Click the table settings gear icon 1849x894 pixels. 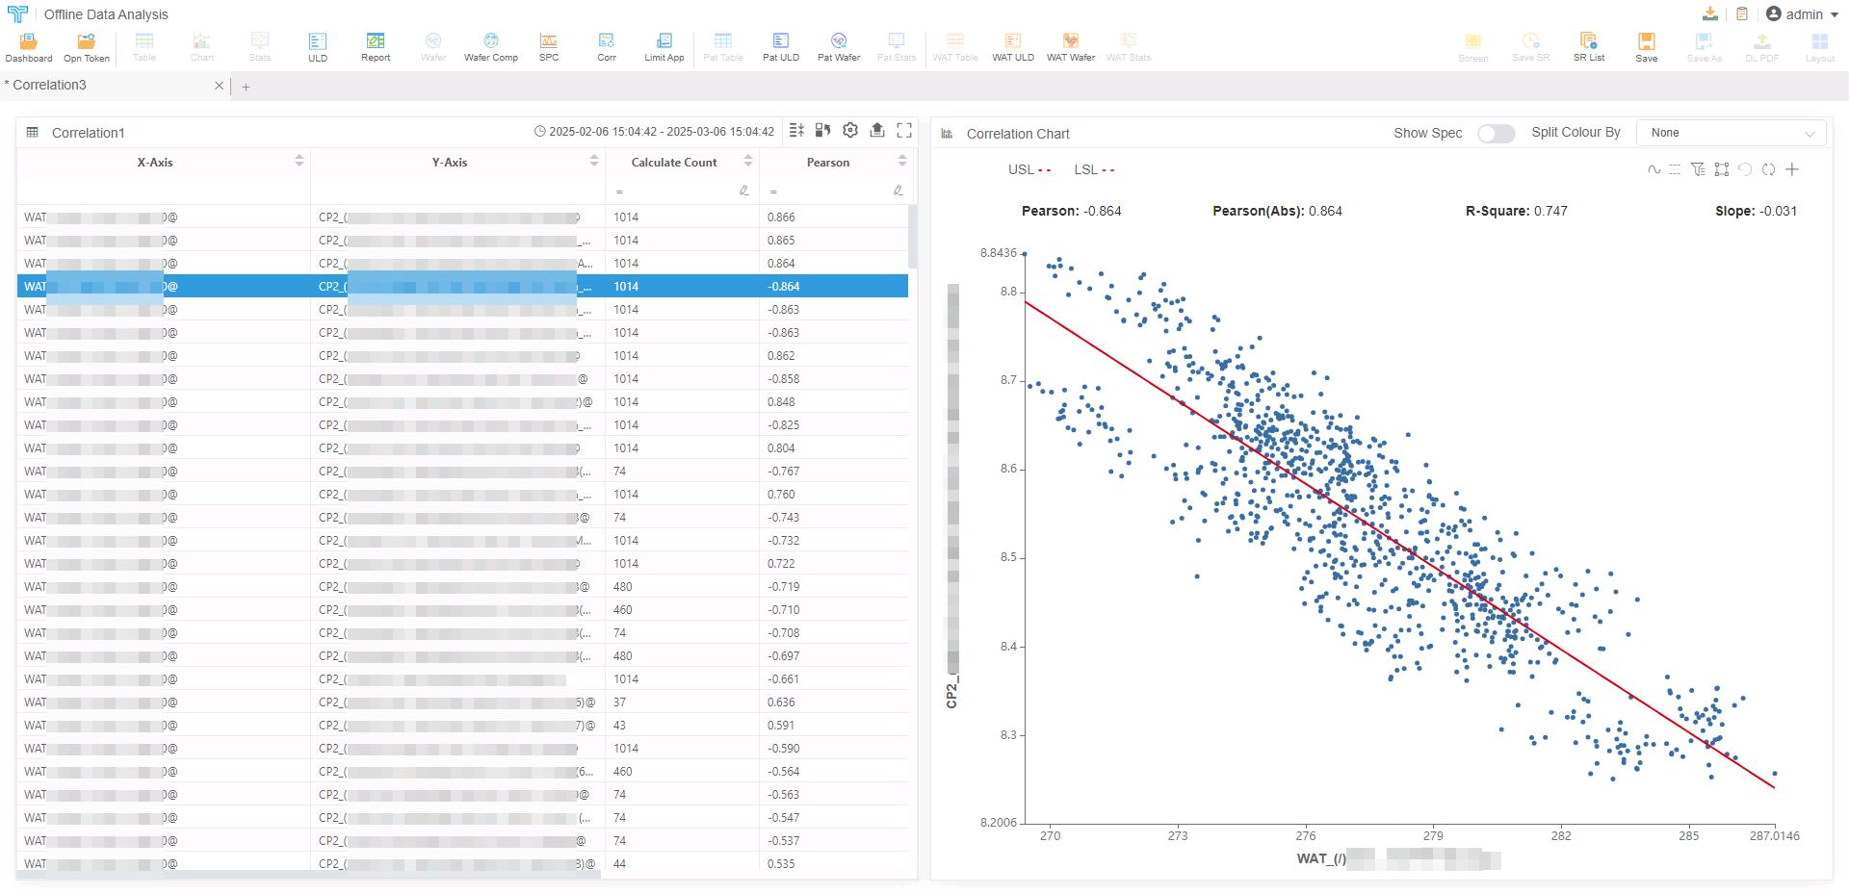click(849, 131)
